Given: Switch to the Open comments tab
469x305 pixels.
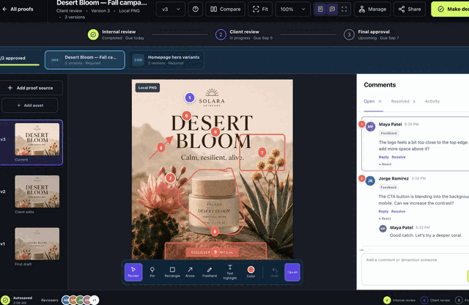Looking at the screenshot, I should pos(373,101).
